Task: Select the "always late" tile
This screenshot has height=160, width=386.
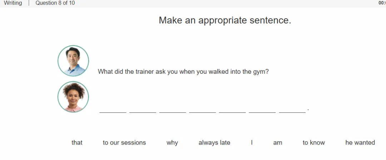Action: [x=214, y=142]
